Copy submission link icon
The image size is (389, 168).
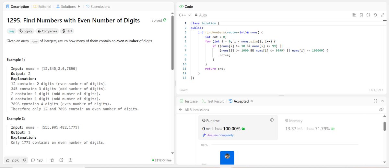tap(382, 110)
